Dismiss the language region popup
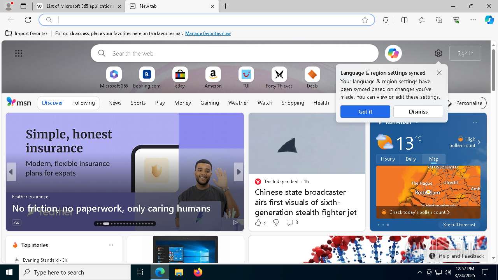 pyautogui.click(x=418, y=112)
